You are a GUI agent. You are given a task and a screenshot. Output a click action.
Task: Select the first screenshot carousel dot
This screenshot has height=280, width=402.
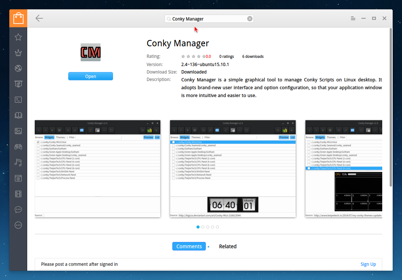[198, 227]
